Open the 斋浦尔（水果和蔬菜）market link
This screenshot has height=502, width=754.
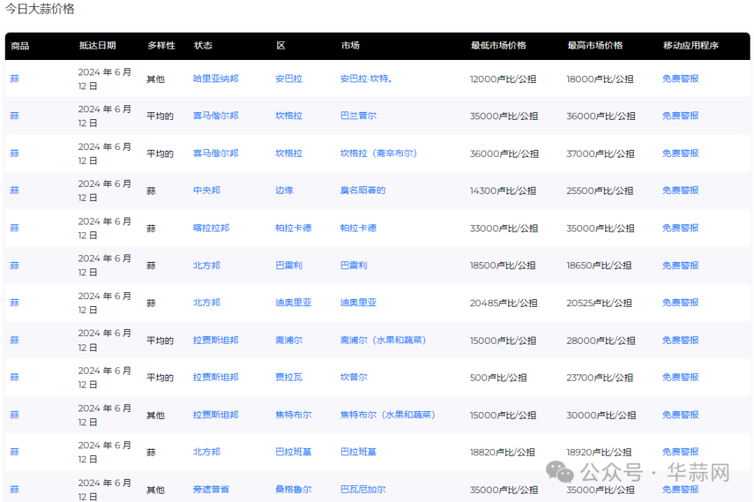point(383,340)
